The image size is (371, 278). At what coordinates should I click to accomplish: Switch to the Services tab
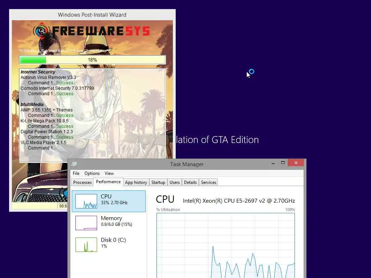click(209, 182)
